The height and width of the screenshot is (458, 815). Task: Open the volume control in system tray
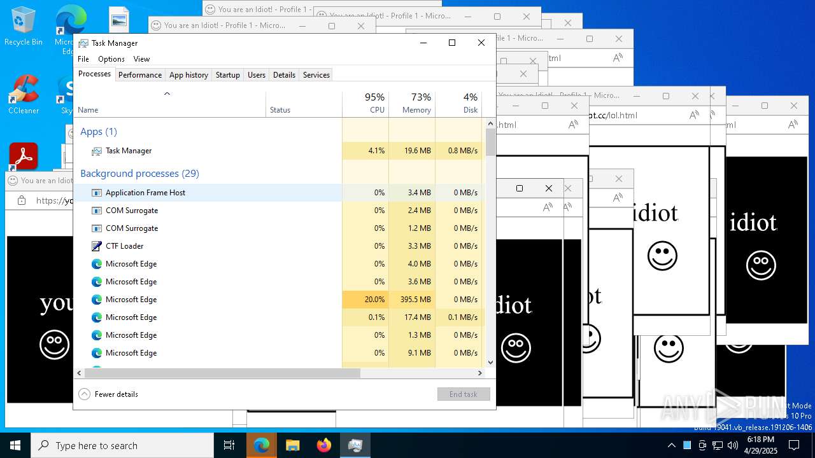[x=733, y=445]
